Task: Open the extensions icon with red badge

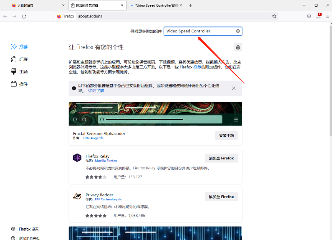Action: 318,16
